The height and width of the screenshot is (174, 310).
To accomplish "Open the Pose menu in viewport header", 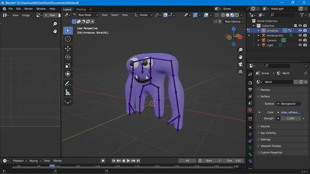I will click(125, 15).
